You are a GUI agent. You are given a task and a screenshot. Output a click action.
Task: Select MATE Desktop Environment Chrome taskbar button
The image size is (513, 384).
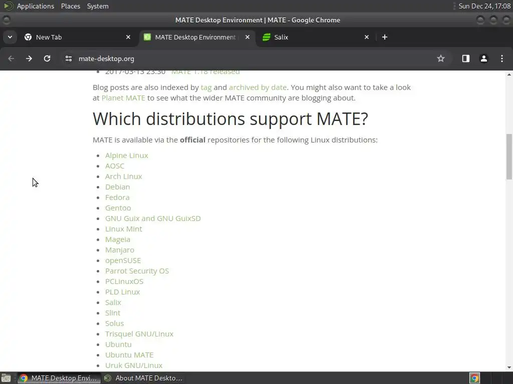click(x=59, y=378)
